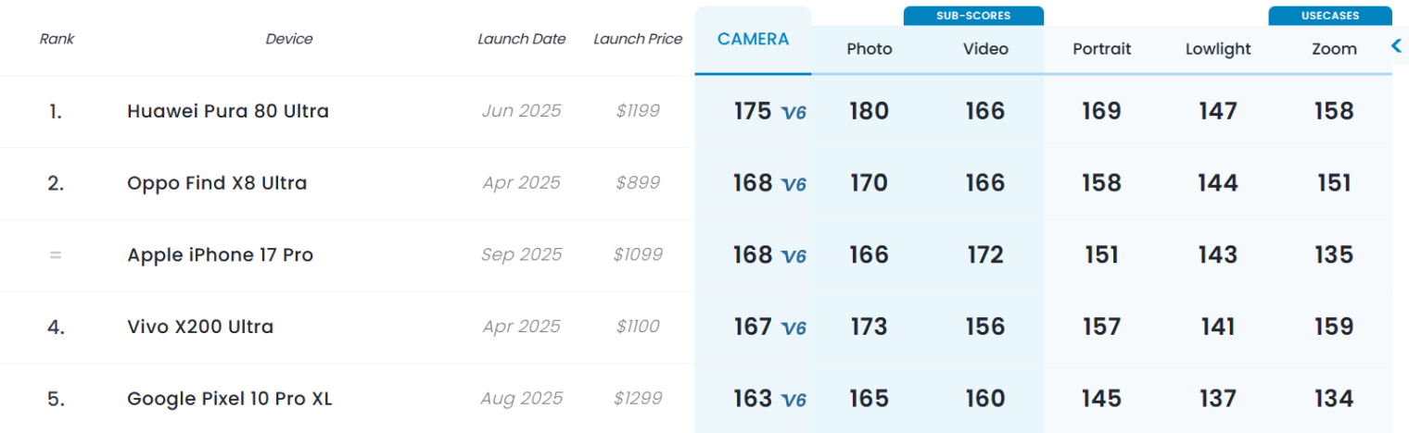
Task: Open the Google Pixel 10 Pro XL link
Action: [229, 399]
